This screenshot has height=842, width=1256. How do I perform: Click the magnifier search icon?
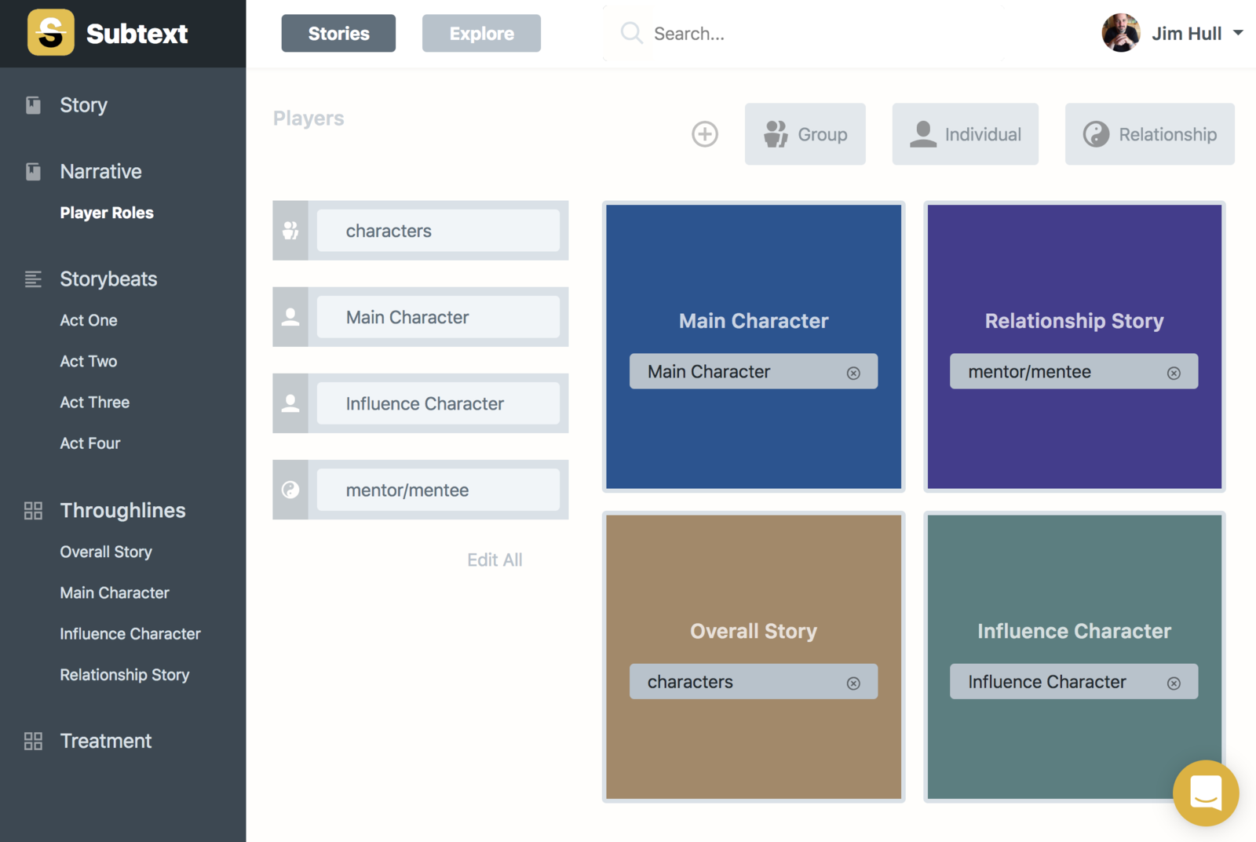click(631, 33)
